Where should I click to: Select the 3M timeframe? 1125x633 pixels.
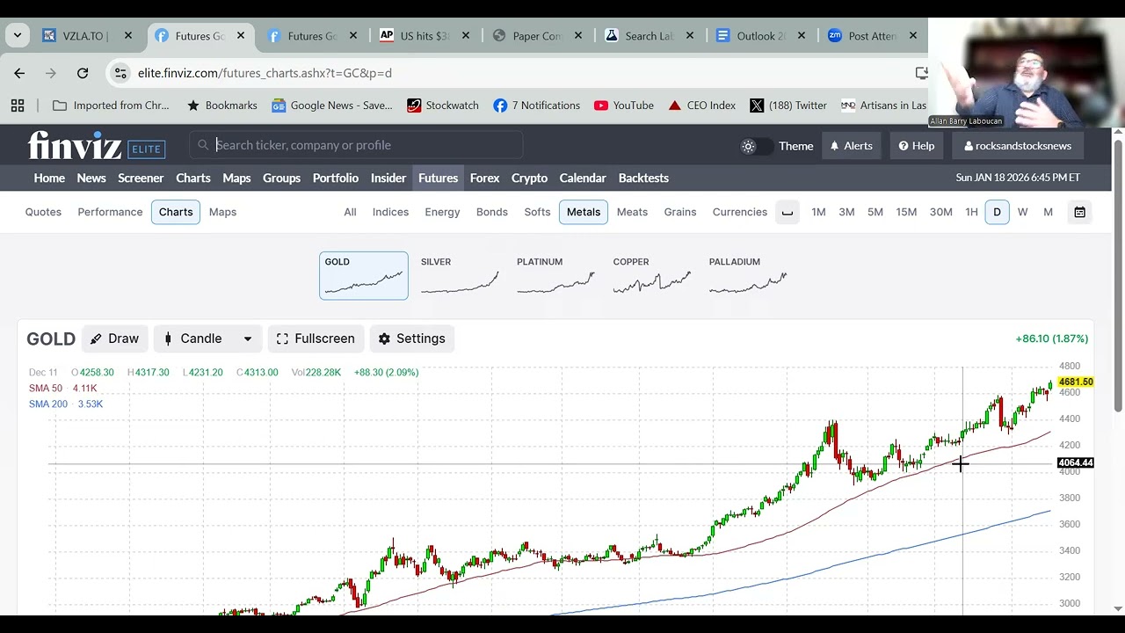(x=846, y=212)
